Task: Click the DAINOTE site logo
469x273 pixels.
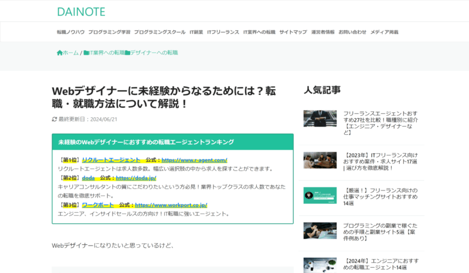Action: pyautogui.click(x=81, y=11)
